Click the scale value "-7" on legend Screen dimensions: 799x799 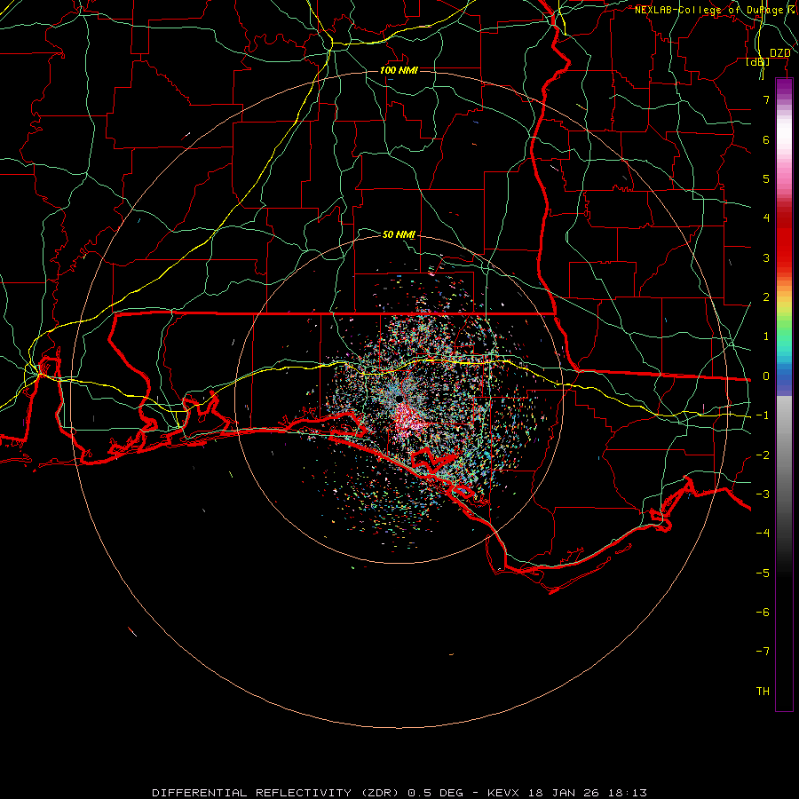tap(763, 652)
